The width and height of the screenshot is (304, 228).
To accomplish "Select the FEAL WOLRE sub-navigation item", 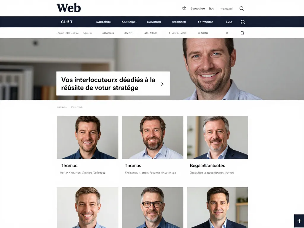I will click(x=178, y=33).
